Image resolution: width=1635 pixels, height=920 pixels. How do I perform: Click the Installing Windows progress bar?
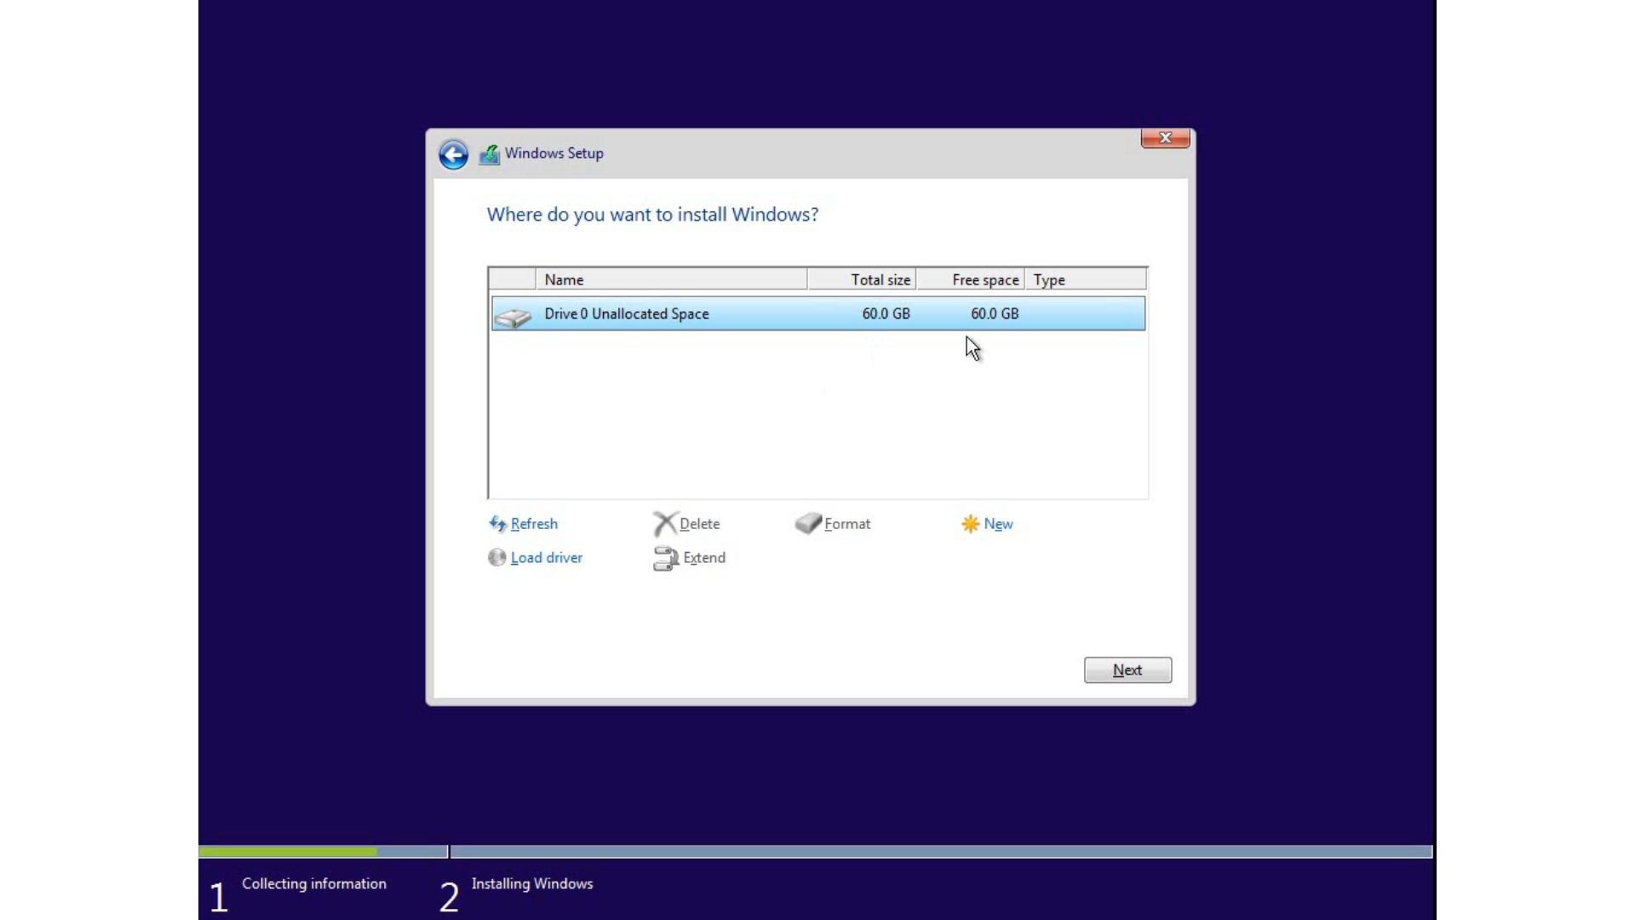(x=941, y=852)
